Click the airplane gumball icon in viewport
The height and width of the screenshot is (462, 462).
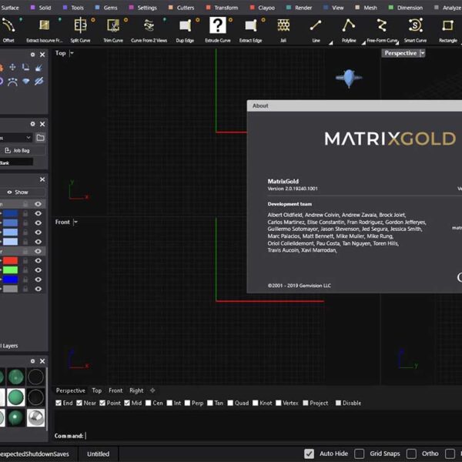pos(349,79)
